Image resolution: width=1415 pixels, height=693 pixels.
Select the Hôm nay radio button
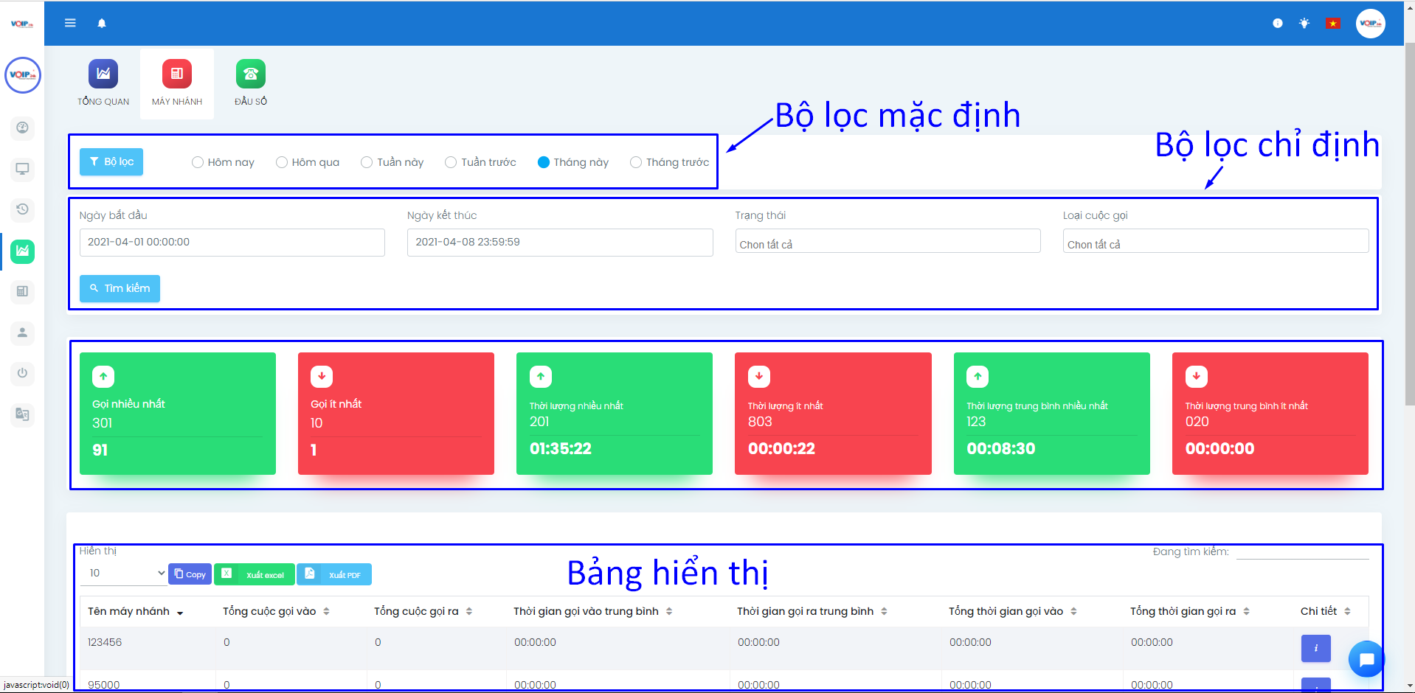coord(198,162)
